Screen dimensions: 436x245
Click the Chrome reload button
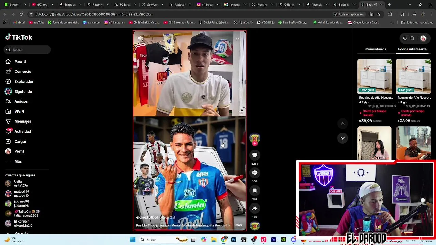21,14
